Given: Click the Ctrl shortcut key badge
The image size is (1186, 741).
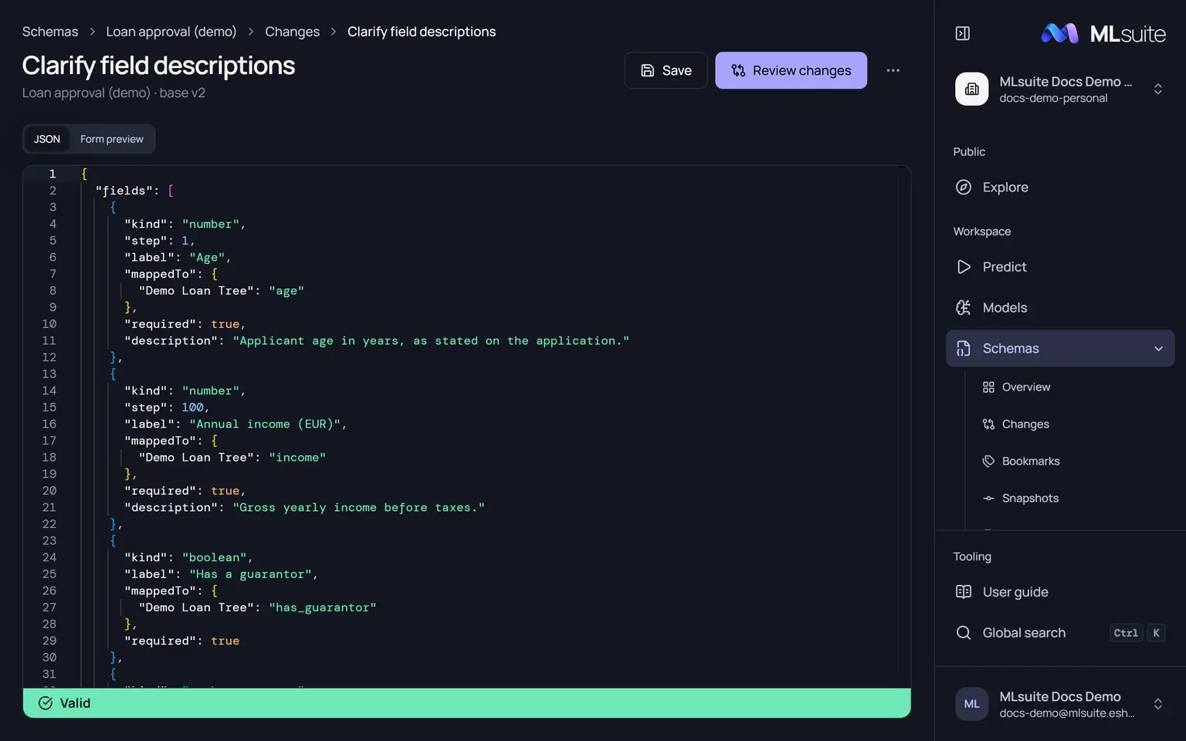Looking at the screenshot, I should 1126,633.
